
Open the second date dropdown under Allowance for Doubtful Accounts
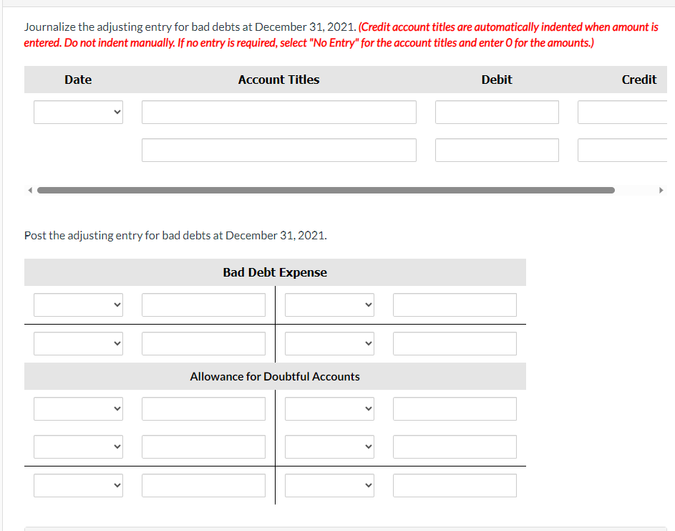78,446
